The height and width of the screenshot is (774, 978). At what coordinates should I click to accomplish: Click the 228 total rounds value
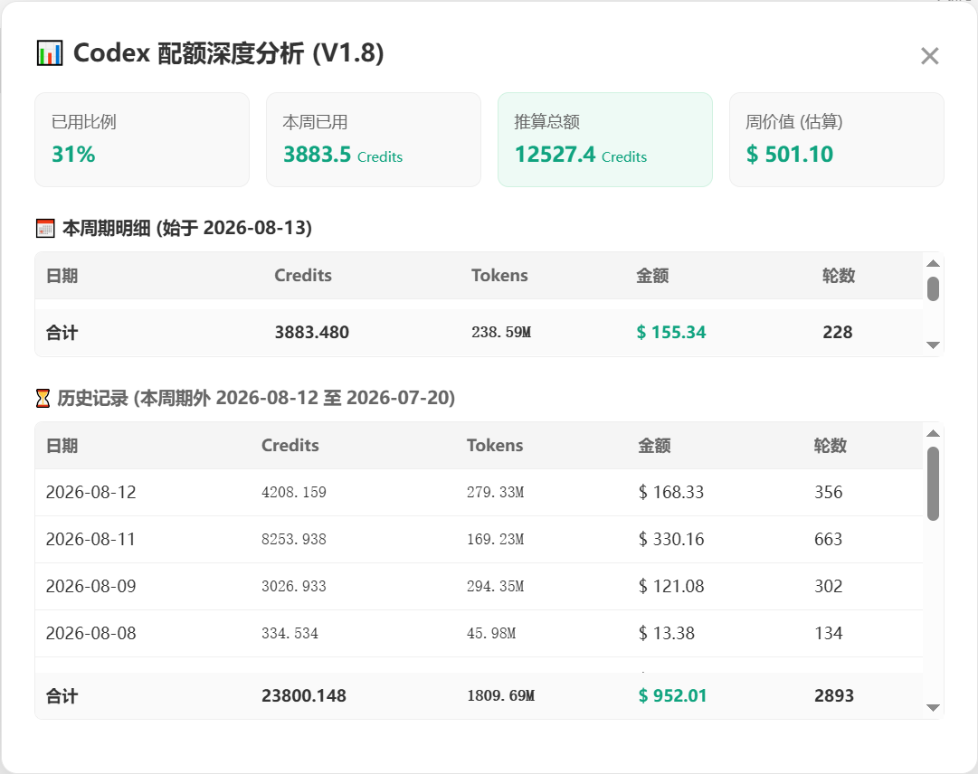coord(838,332)
